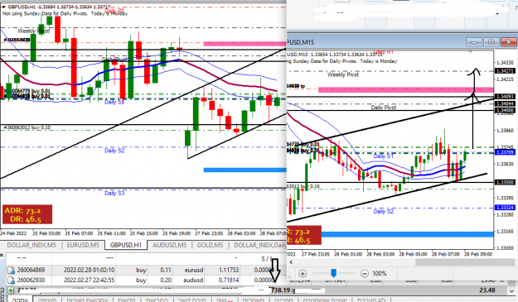This screenshot has height=302, width=518.
Task: Select ticket number 260064869
Action: (x=31, y=270)
